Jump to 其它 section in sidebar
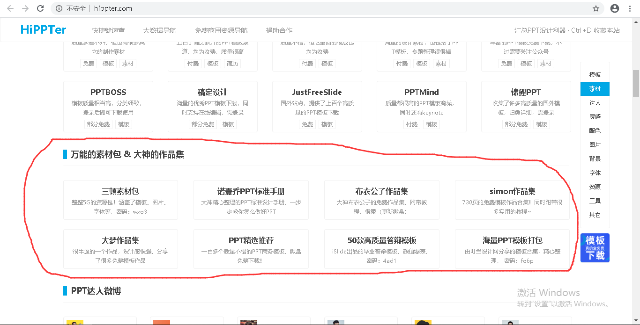Screen dimensions: 640x325 pyautogui.click(x=595, y=215)
